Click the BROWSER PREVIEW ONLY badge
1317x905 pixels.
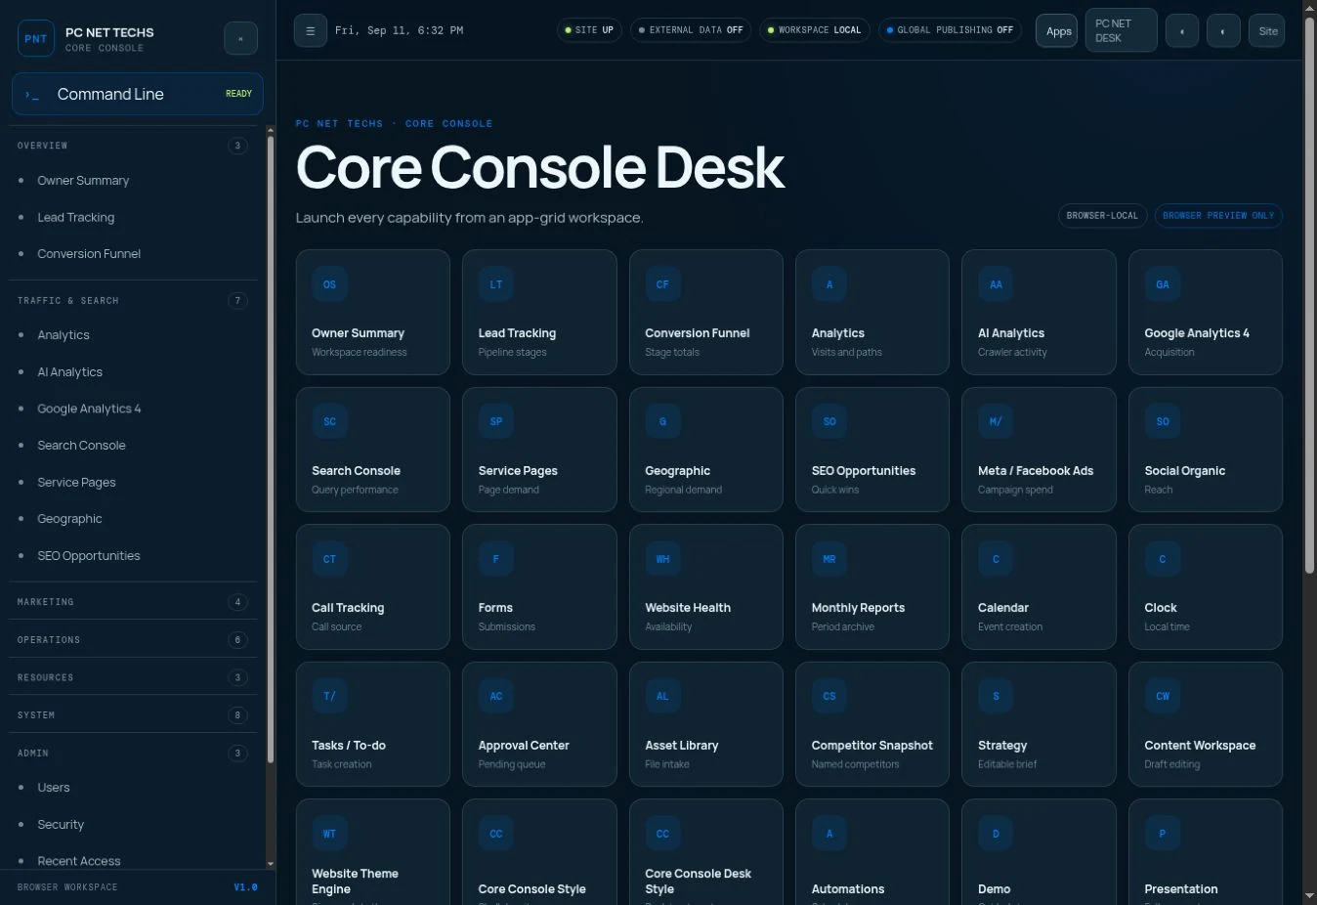(1218, 216)
